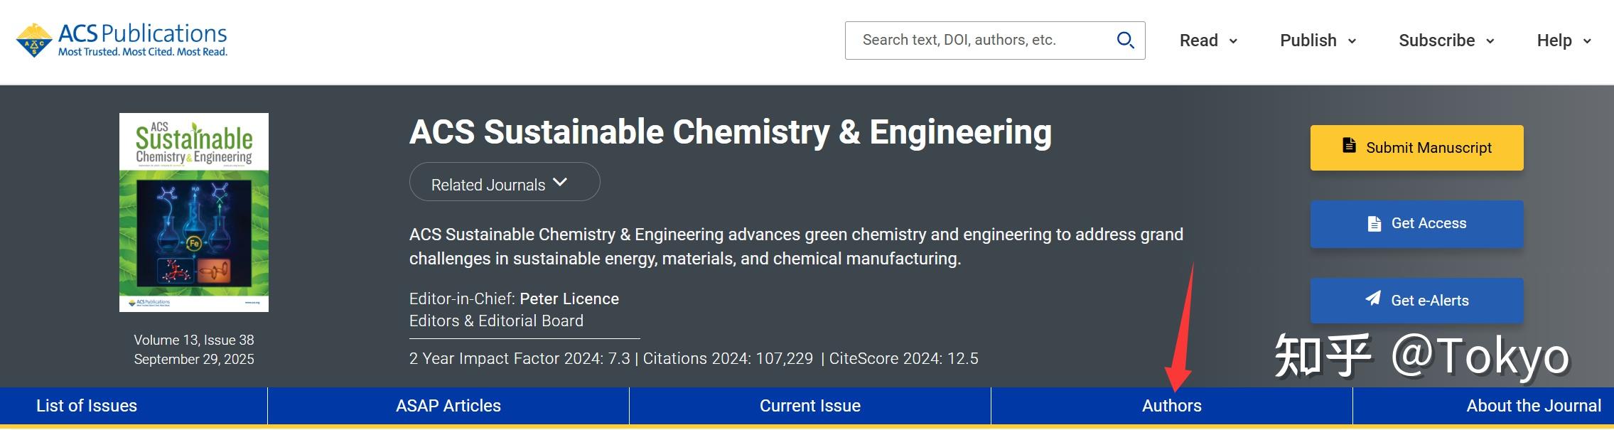Open the Editors & Editorial Board link
Screen dimensions: 1614x430
[x=496, y=321]
